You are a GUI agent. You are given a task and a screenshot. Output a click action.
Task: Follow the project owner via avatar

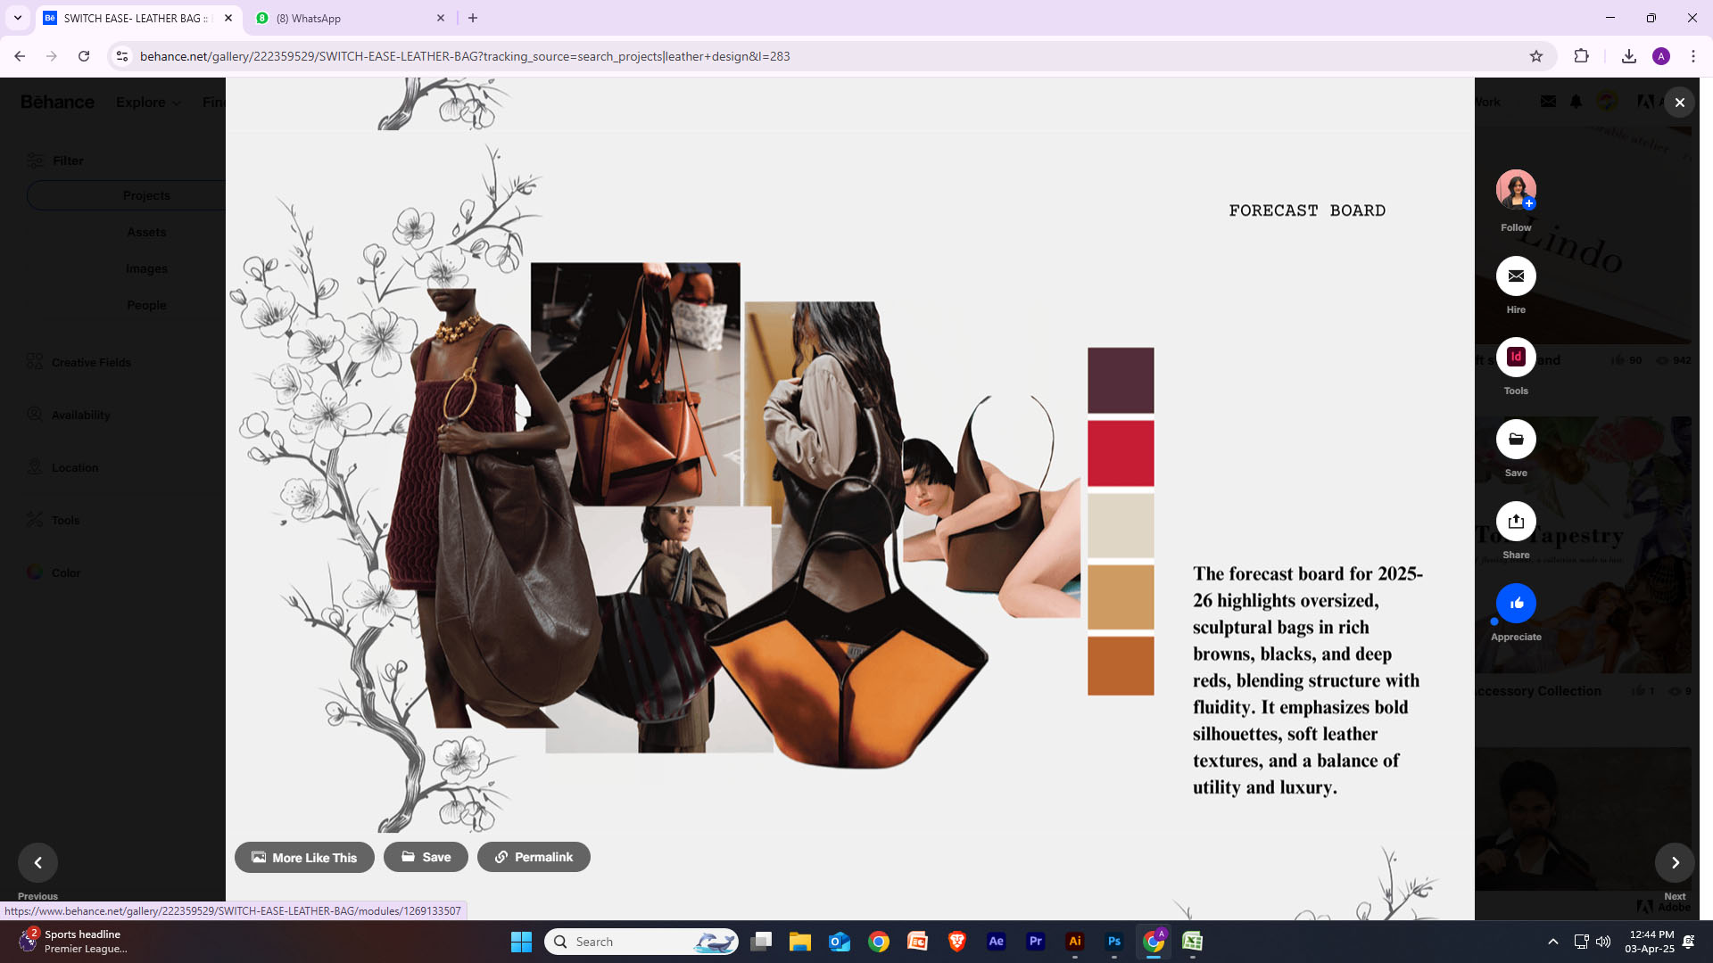coord(1516,189)
